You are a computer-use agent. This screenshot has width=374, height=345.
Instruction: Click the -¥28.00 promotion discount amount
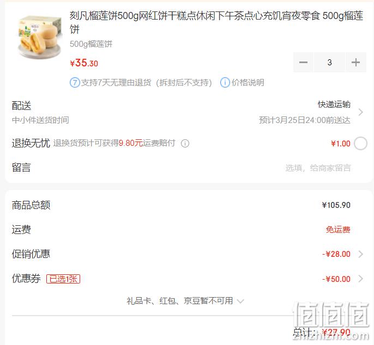(336, 254)
